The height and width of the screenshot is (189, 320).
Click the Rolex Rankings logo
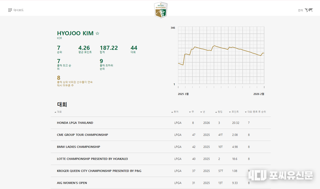pyautogui.click(x=160, y=10)
